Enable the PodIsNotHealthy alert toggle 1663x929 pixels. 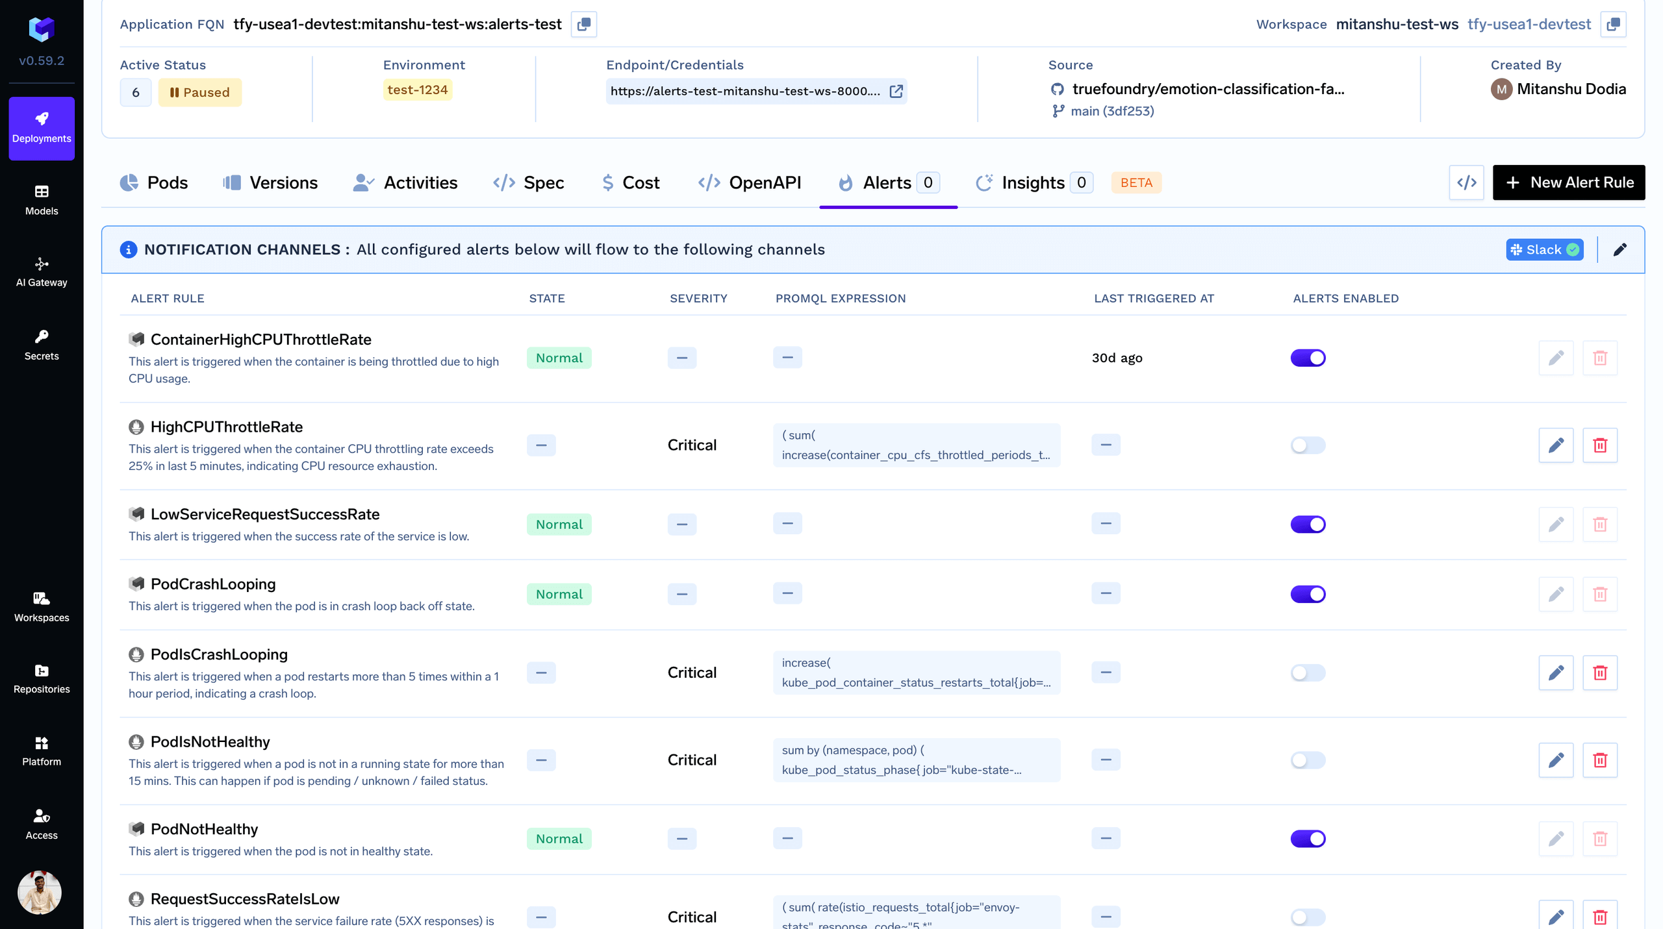tap(1308, 760)
